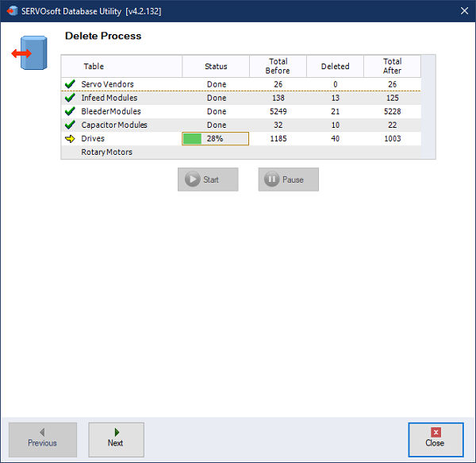The height and width of the screenshot is (463, 476).
Task: Click the Delete Process heading
Action: (x=103, y=36)
